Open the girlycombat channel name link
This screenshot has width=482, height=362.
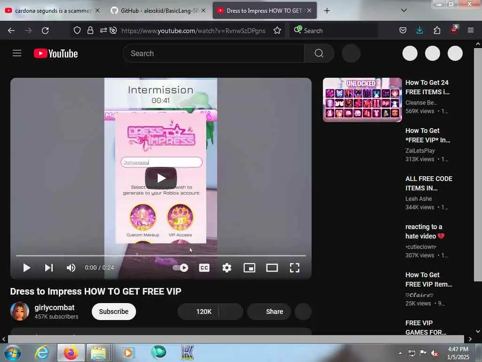55,307
